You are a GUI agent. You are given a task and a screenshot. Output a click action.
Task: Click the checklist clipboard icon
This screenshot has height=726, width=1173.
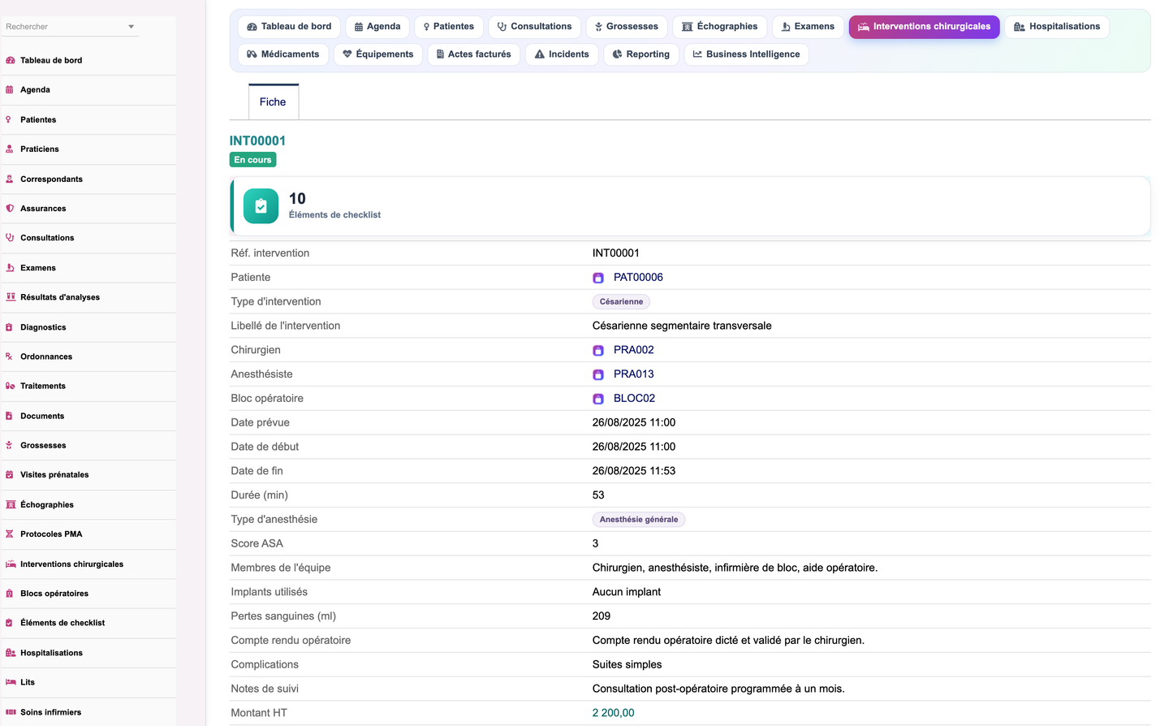[261, 206]
